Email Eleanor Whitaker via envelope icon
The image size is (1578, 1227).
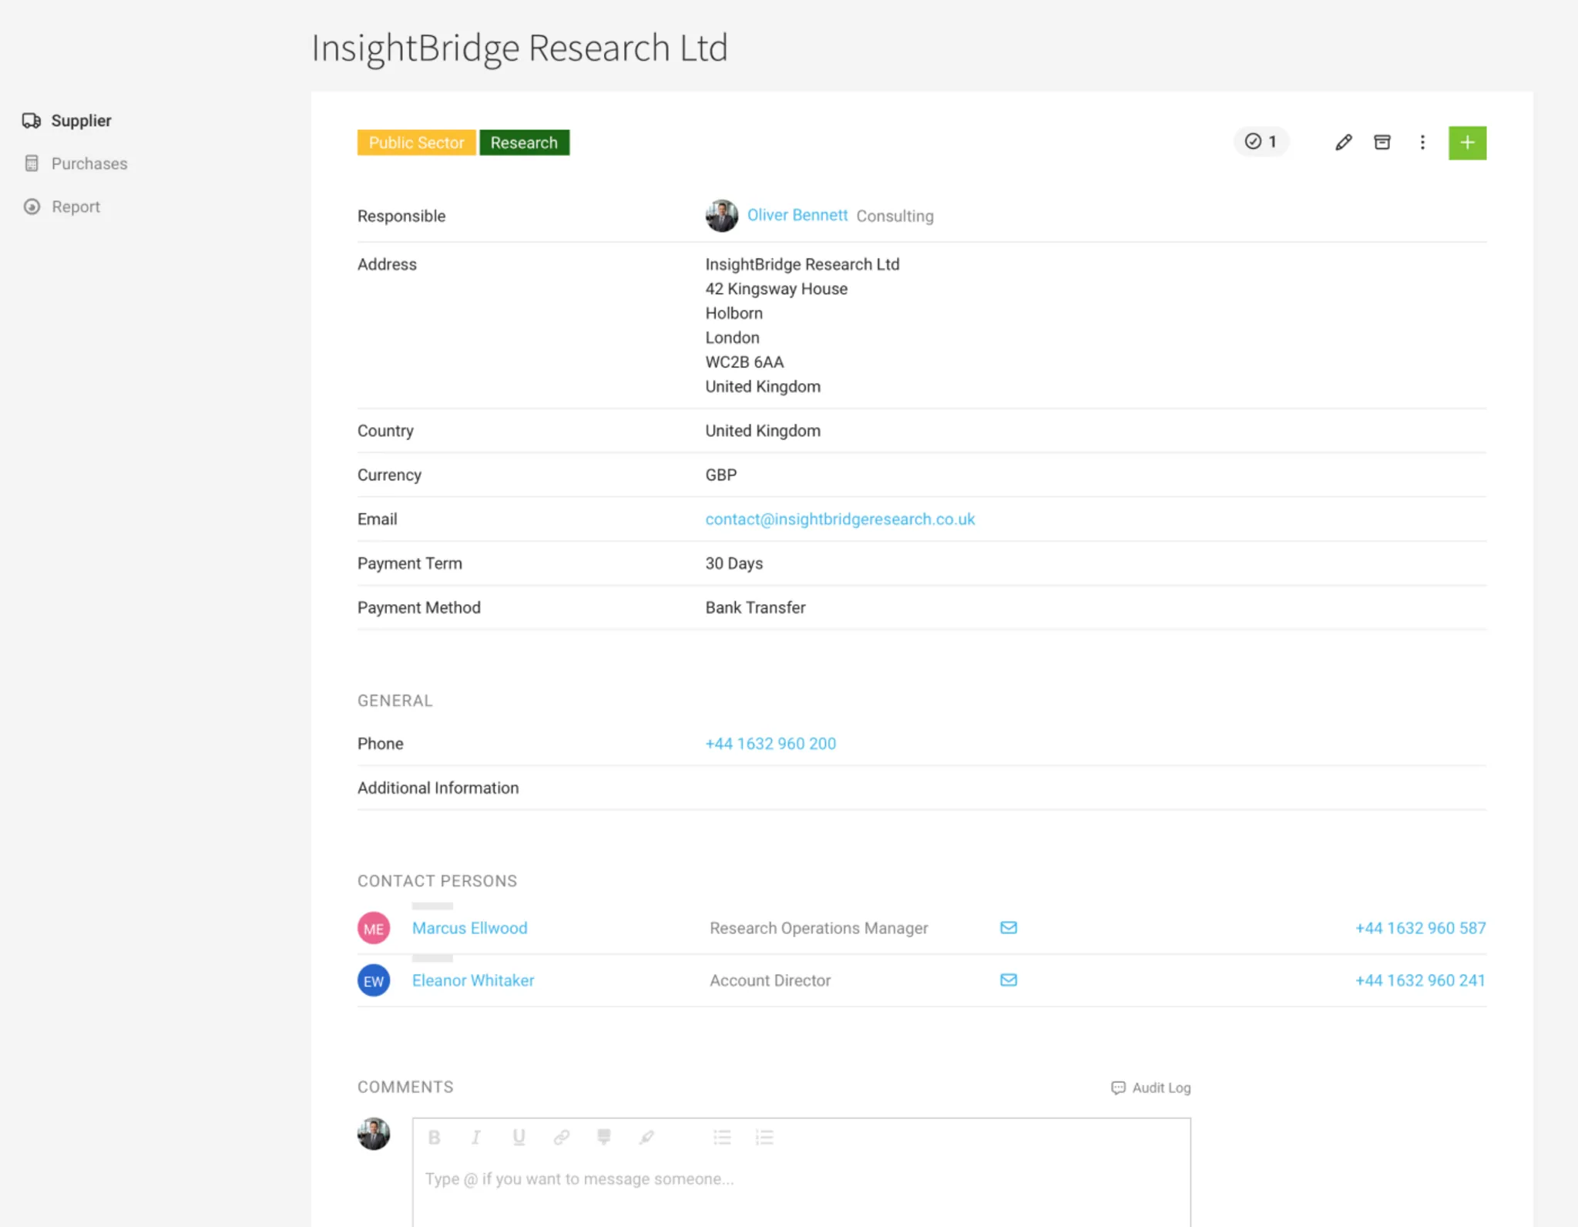pos(1009,980)
